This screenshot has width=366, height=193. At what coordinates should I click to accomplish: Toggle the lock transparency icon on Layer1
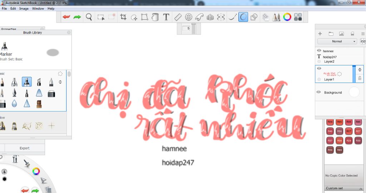click(x=360, y=78)
